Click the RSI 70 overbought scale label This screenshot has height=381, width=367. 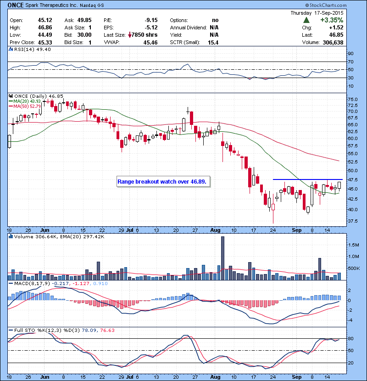point(351,62)
